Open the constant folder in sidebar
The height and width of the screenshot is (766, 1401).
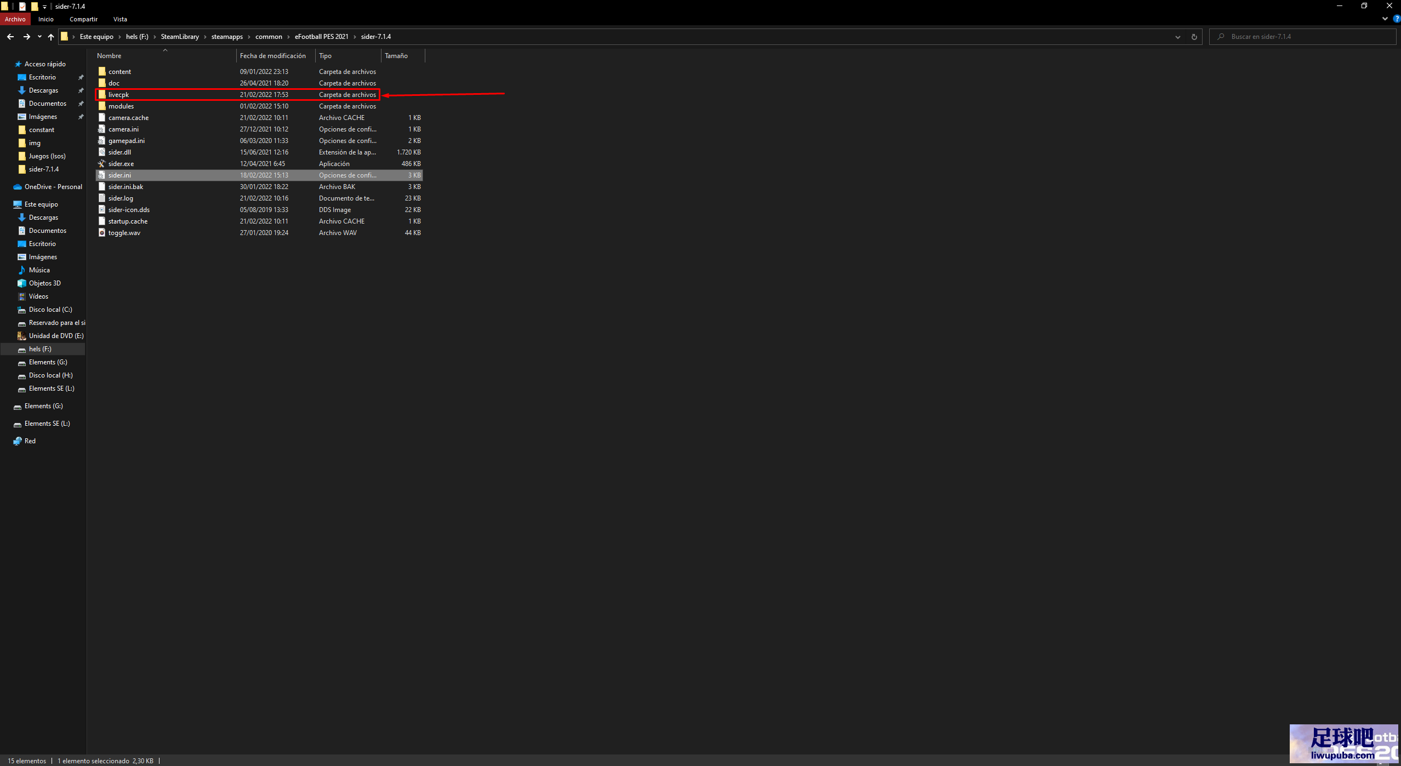(x=41, y=130)
